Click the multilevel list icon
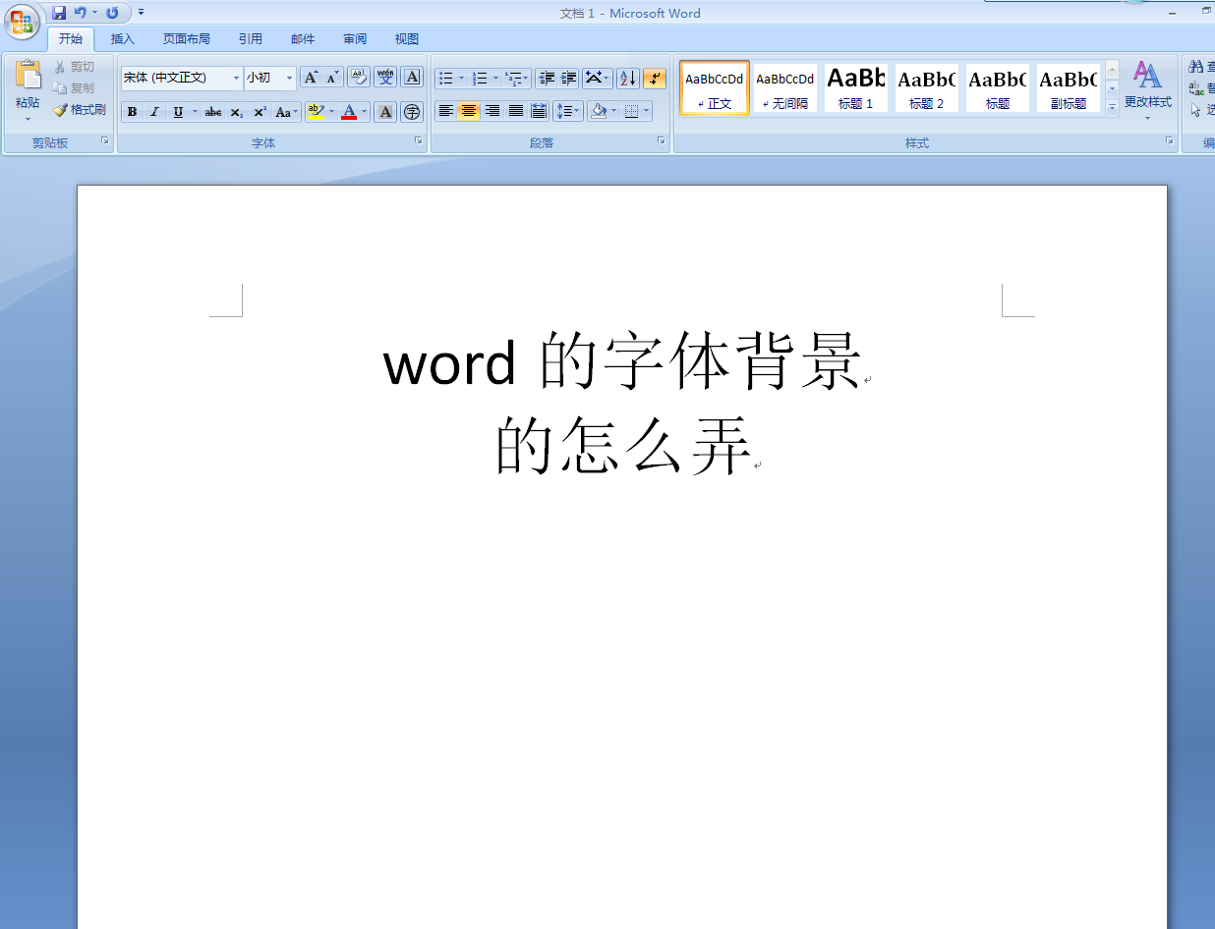This screenshot has width=1215, height=929. point(513,78)
